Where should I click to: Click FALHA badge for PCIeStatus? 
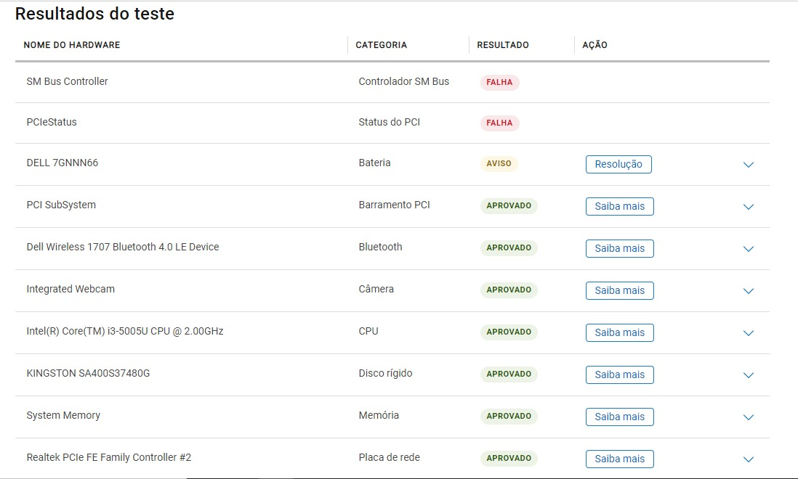[499, 123]
